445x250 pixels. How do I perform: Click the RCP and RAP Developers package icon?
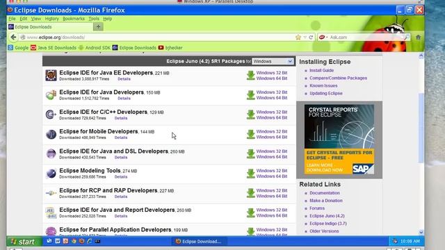click(51, 193)
